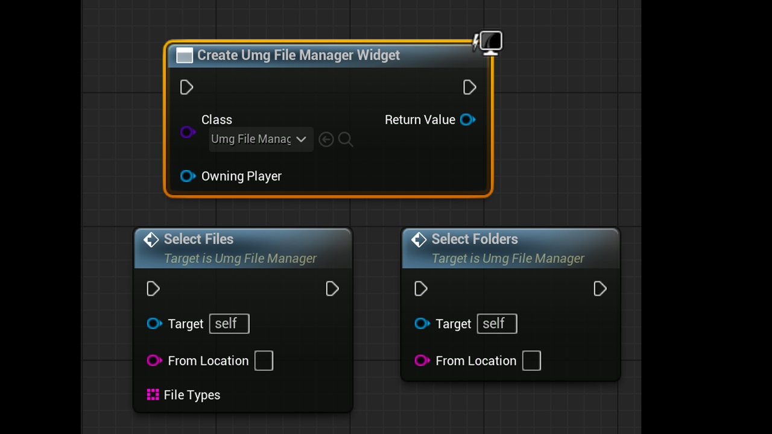The height and width of the screenshot is (434, 772).
Task: Select the Select Folders node title
Action: coord(475,239)
